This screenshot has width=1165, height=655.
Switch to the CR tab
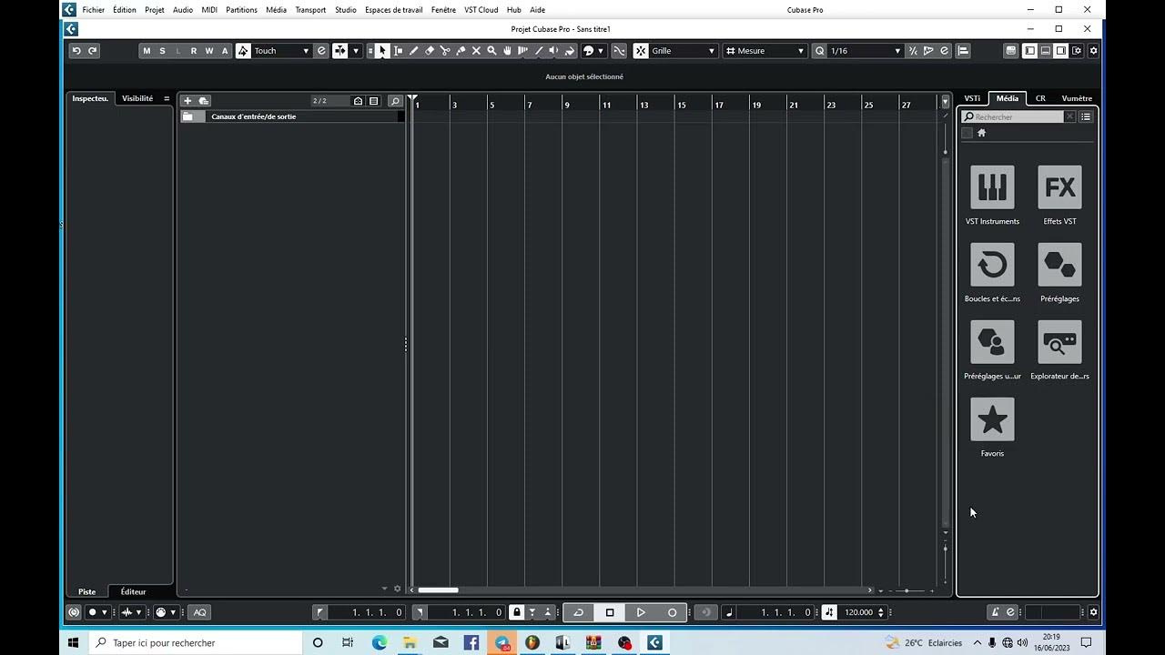coord(1040,98)
